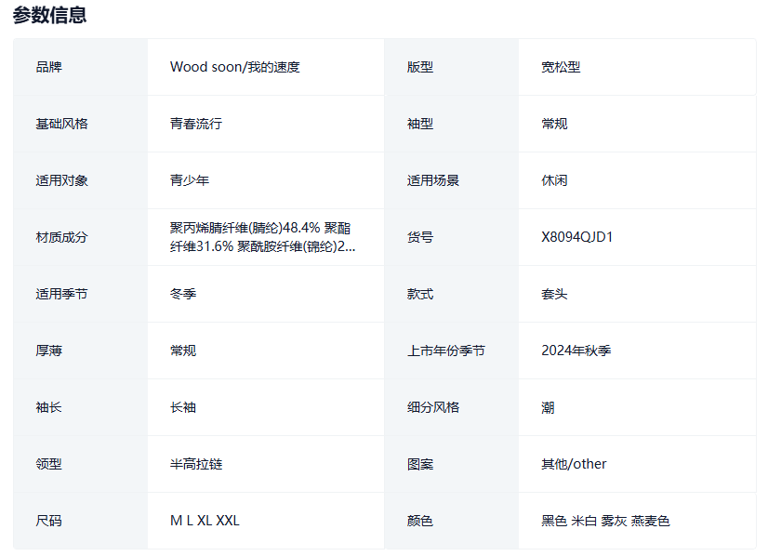The image size is (768, 556).
Task: Click the color list 黑色 米白 雾灰 燕麦色
Action: (605, 521)
